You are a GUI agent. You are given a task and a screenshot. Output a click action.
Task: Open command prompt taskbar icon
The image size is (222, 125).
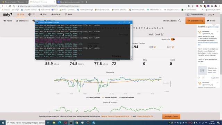71,123
